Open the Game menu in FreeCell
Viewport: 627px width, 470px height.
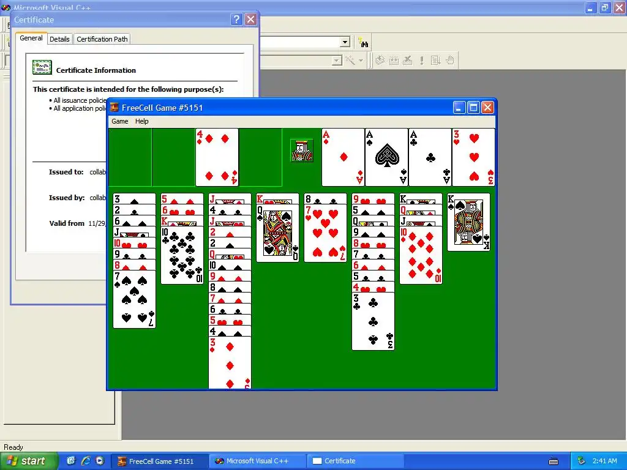(119, 121)
